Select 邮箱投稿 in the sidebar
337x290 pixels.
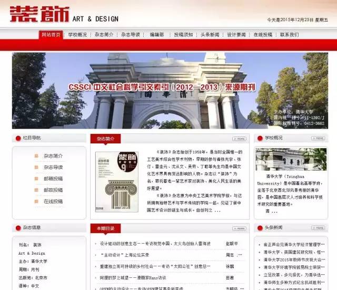(53, 179)
